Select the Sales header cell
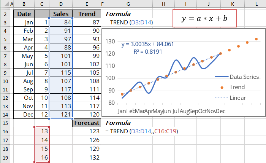The image size is (266, 163). pos(61,14)
